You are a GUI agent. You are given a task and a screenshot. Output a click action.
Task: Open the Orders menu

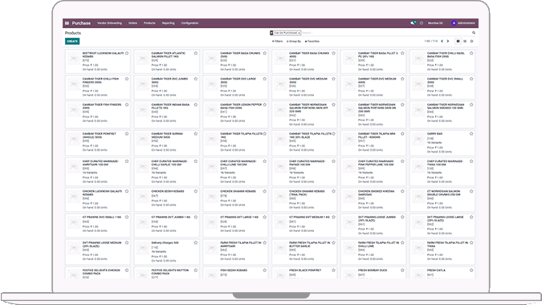click(132, 23)
